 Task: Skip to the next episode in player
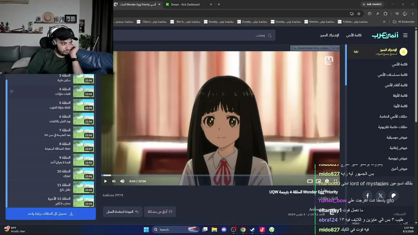click(114, 181)
